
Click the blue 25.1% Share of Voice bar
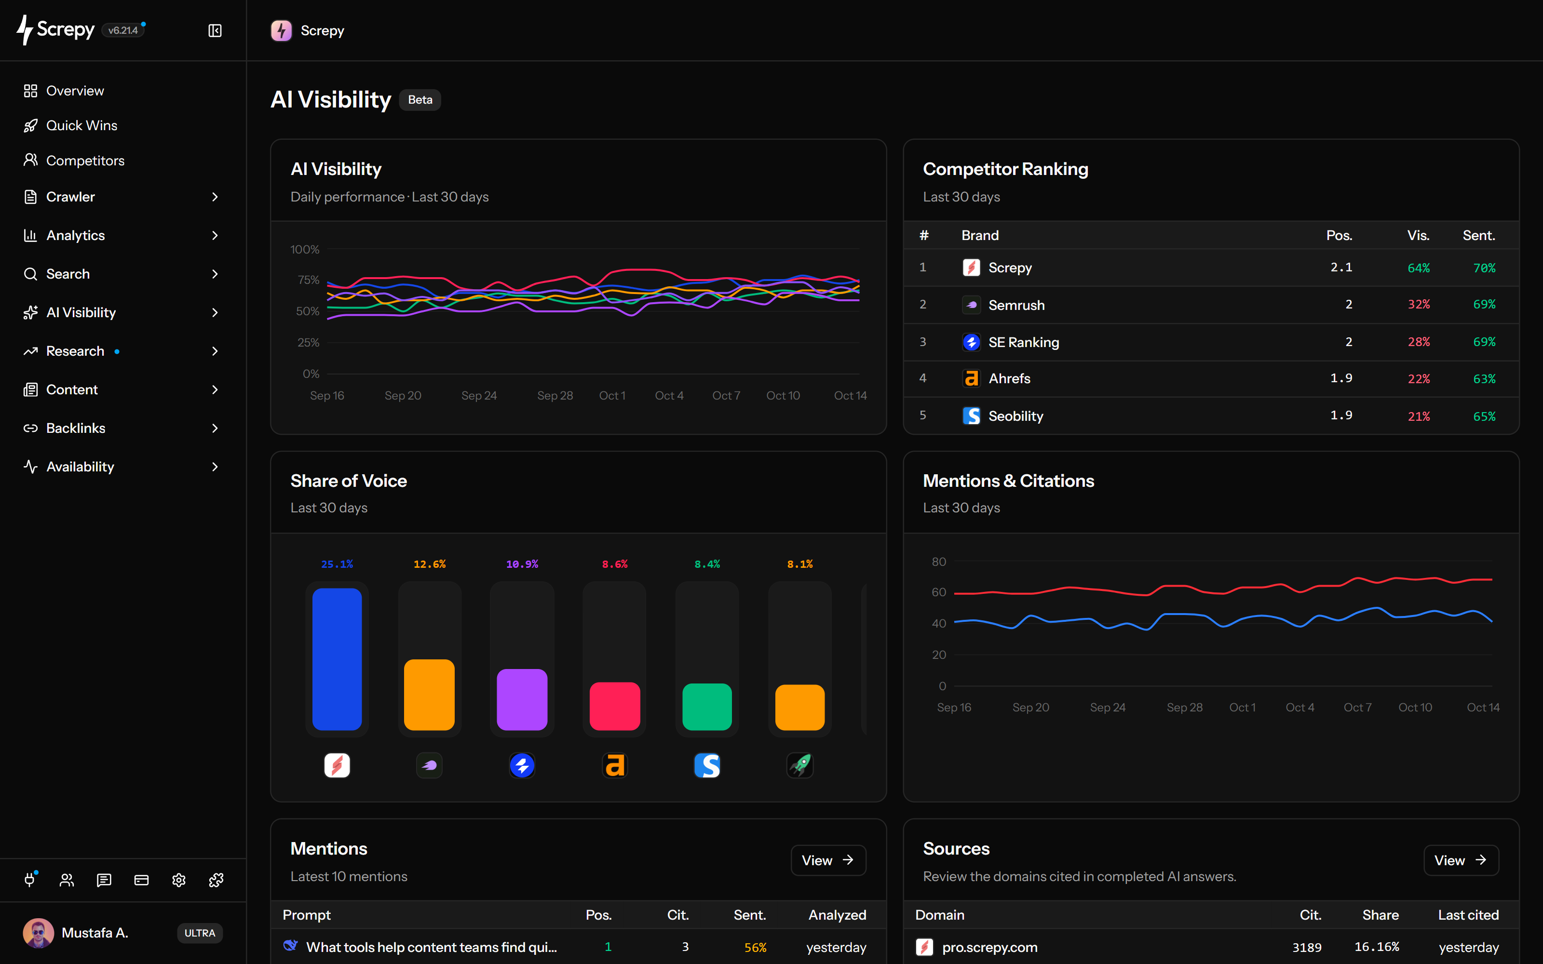(337, 658)
